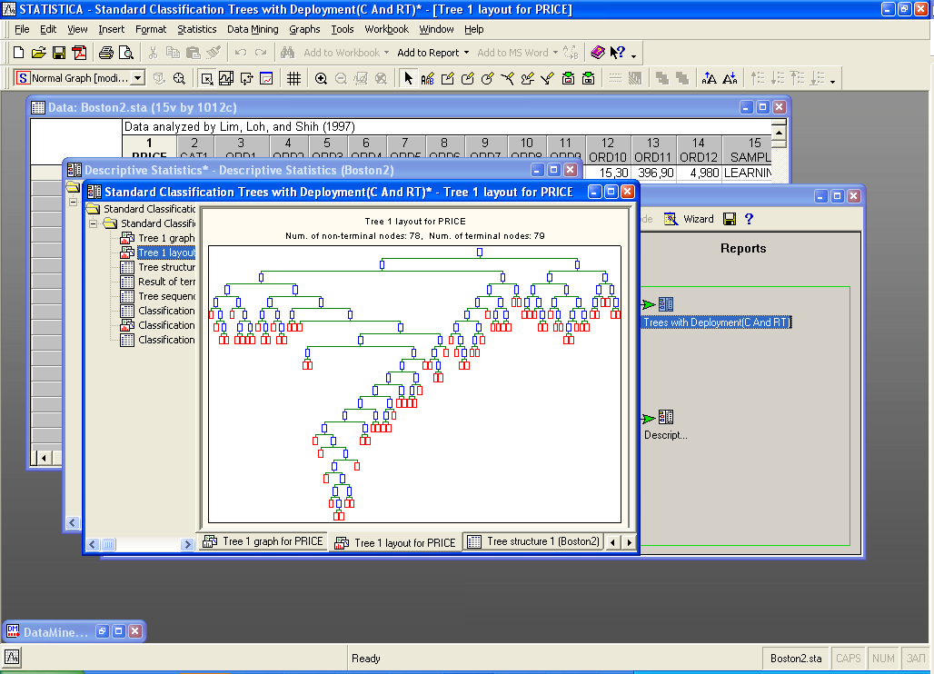The width and height of the screenshot is (934, 674).
Task: Expand the Add to Report dropdown
Action: tap(465, 53)
